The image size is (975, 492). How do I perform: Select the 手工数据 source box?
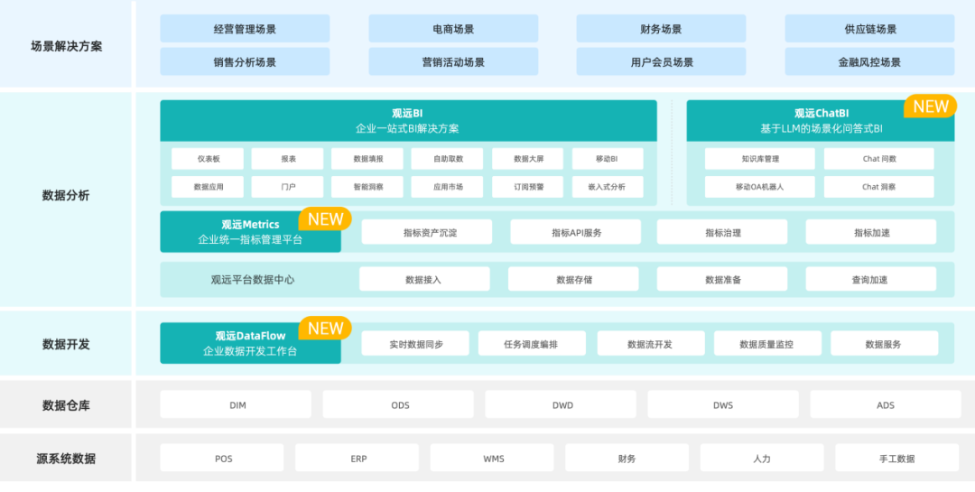897,458
